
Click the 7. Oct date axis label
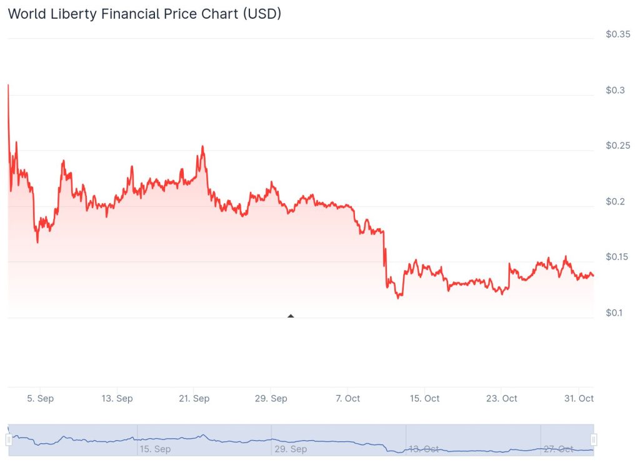tap(348, 398)
